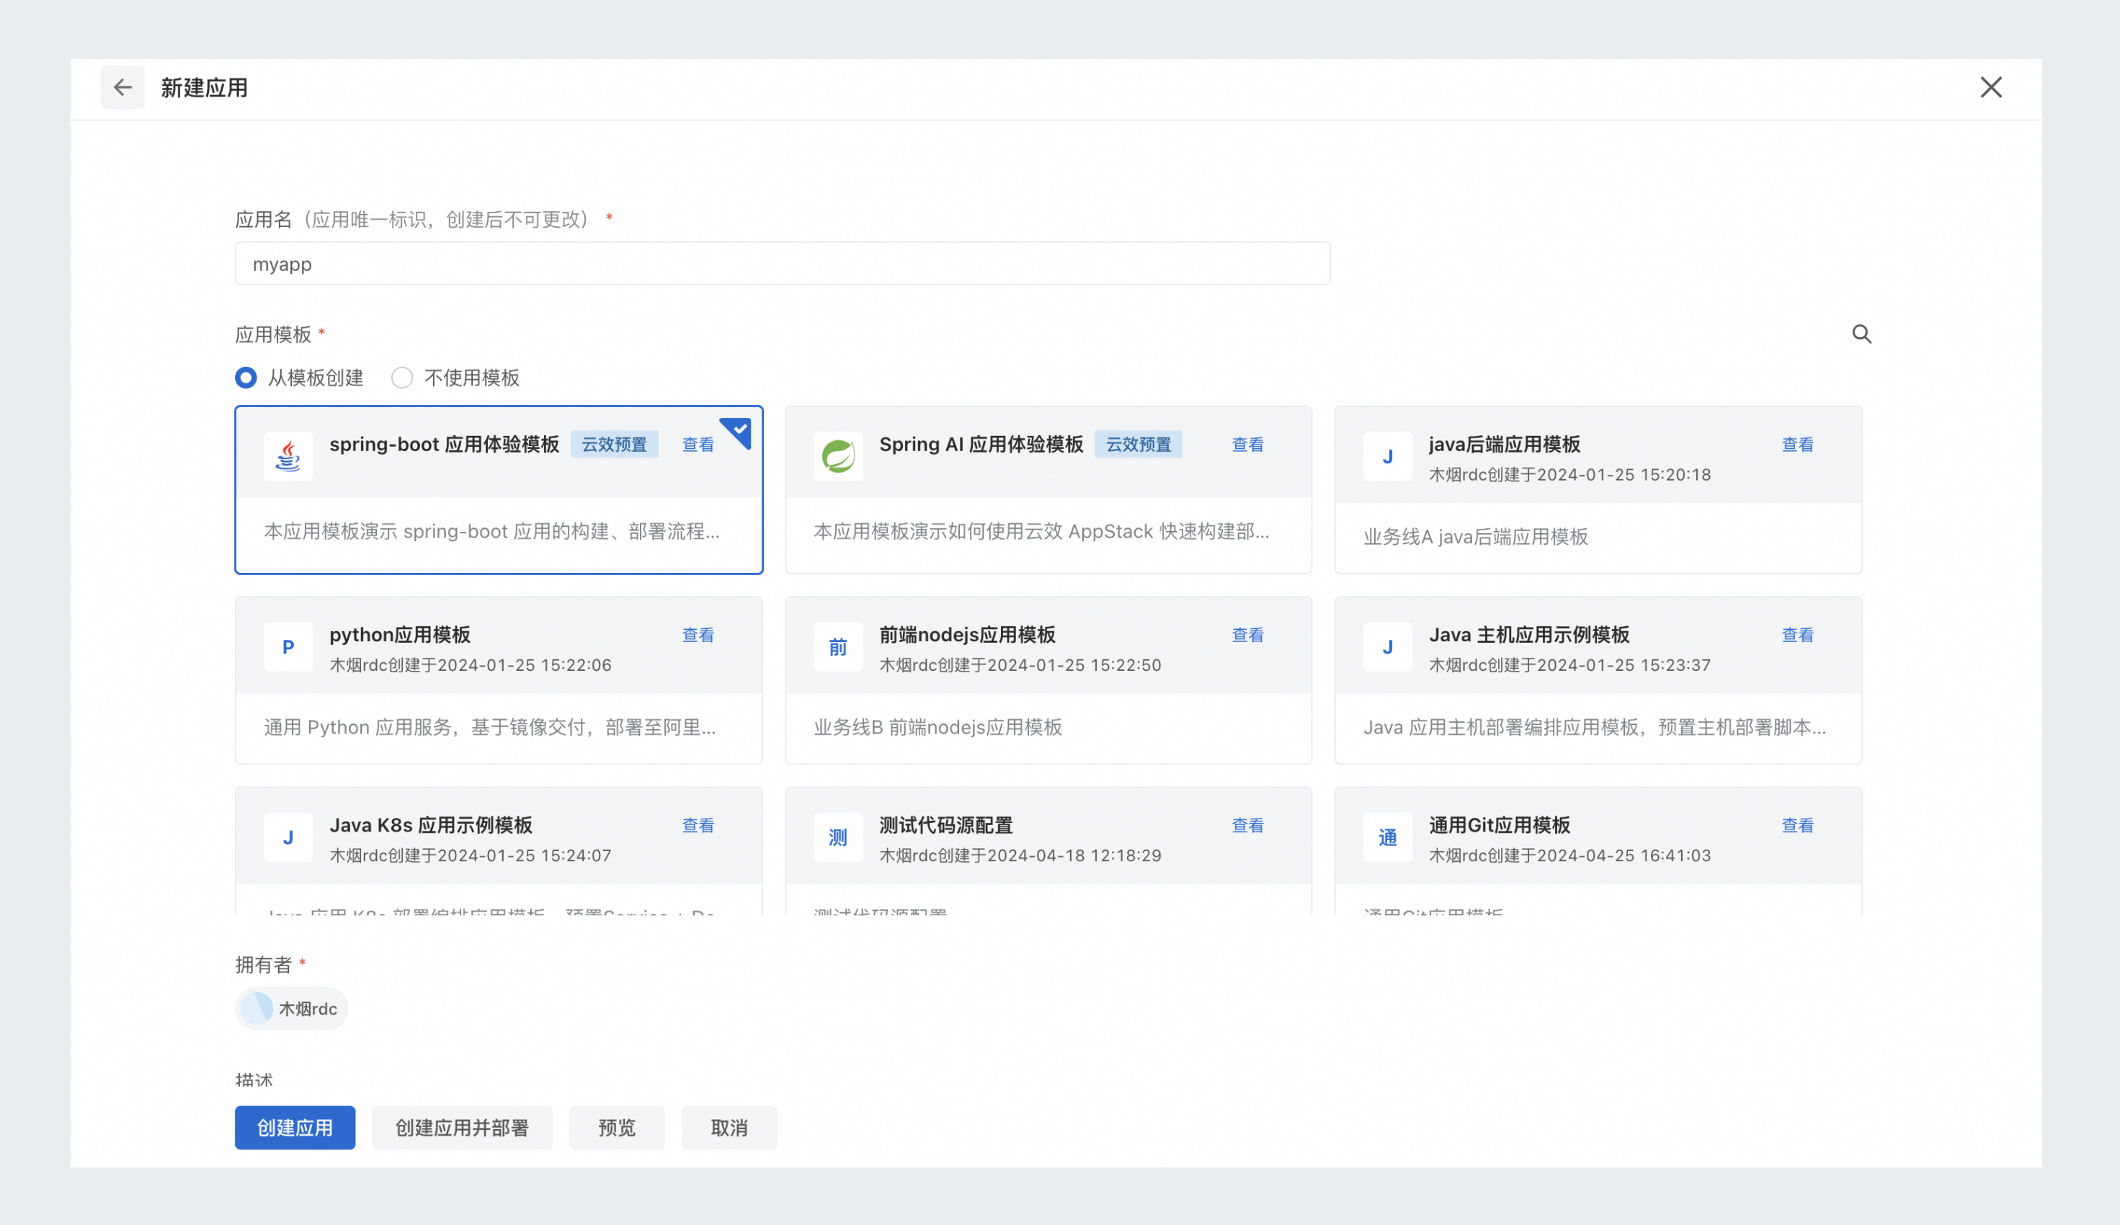Screen dimensions: 2120x1225
Task: Click the back arrow beside 新建应用
Action: [x=123, y=87]
